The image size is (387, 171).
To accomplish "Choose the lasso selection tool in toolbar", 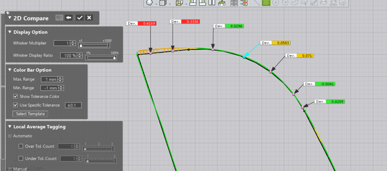I will pos(295,3).
